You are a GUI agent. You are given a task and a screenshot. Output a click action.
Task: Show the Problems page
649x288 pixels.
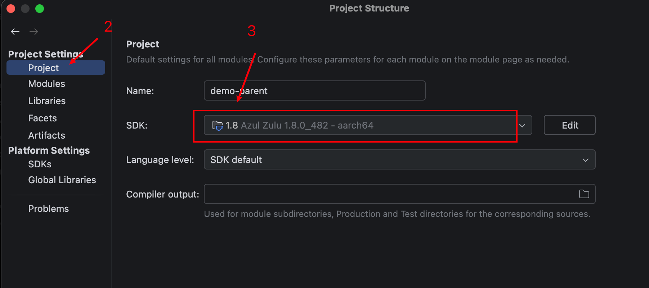(x=48, y=209)
